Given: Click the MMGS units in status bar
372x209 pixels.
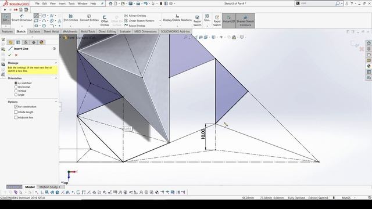Looking at the screenshot, I should (x=346, y=197).
